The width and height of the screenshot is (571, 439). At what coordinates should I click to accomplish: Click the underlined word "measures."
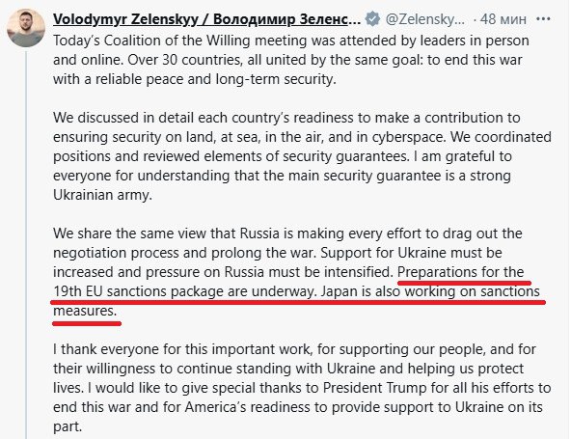pos(85,311)
